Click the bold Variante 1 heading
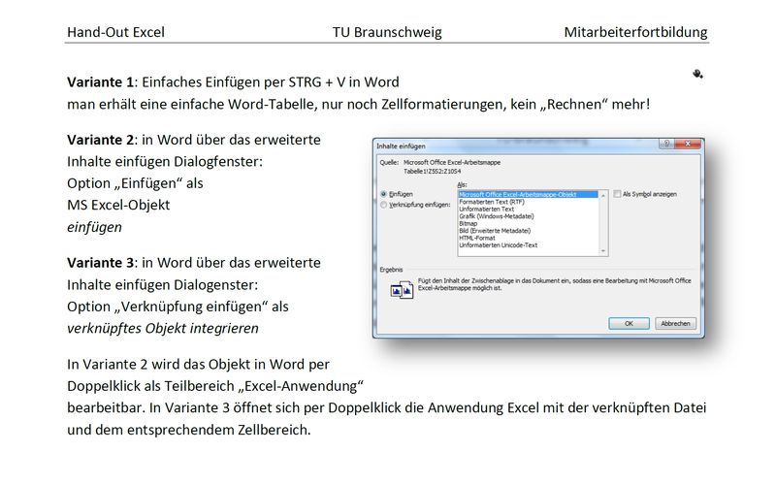 (x=101, y=82)
